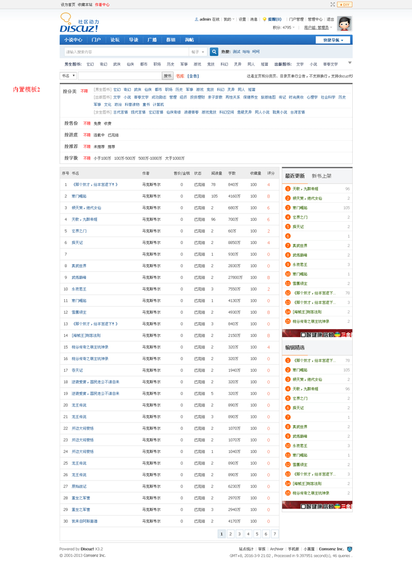This screenshot has width=412, height=574.
Task: Open the 群组 nav tab
Action: (x=170, y=40)
